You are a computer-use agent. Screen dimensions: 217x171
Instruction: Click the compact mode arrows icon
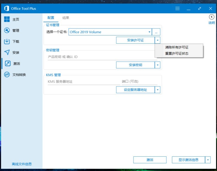point(199,9)
